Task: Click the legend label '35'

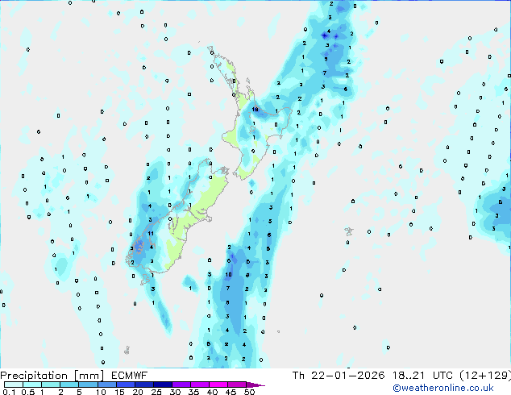Action: [x=193, y=392]
